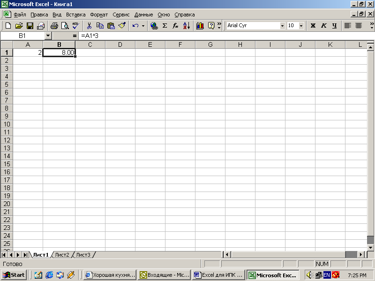Select column C header
Image resolution: width=375 pixels, height=281 pixels.
90,44
